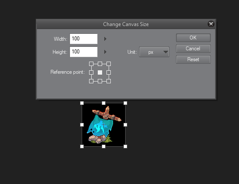The height and width of the screenshot is (184, 239).
Task: Select center reference point
Action: pyautogui.click(x=100, y=72)
